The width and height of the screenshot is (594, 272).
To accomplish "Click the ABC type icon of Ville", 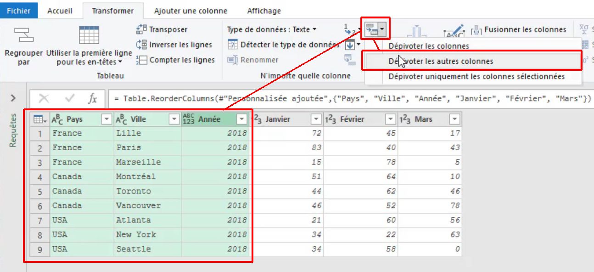I will tap(121, 119).
